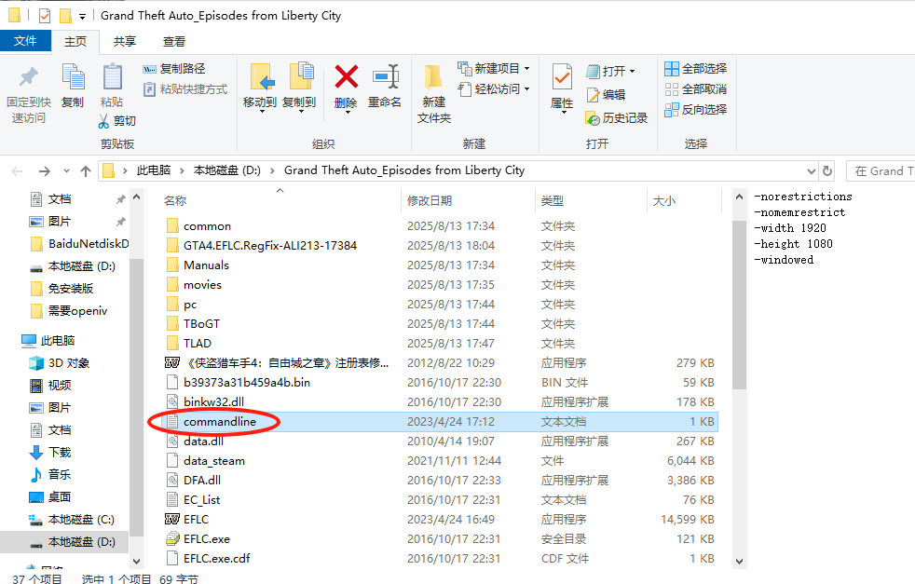Click Invert selection (反向选择)
Image resolution: width=915 pixels, height=584 pixels.
point(696,110)
